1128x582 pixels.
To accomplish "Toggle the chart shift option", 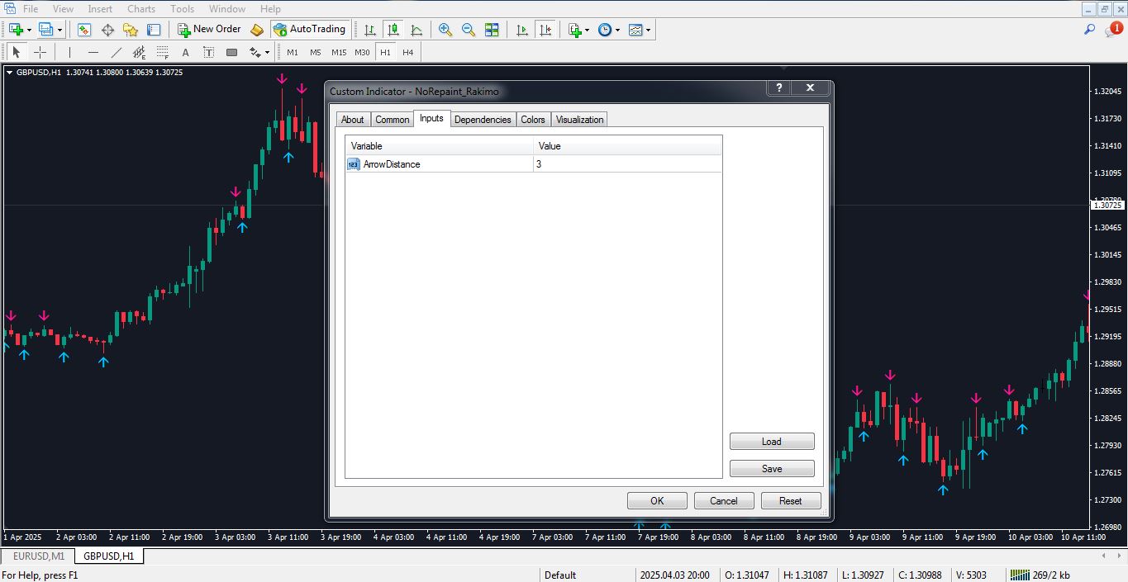I will click(545, 30).
